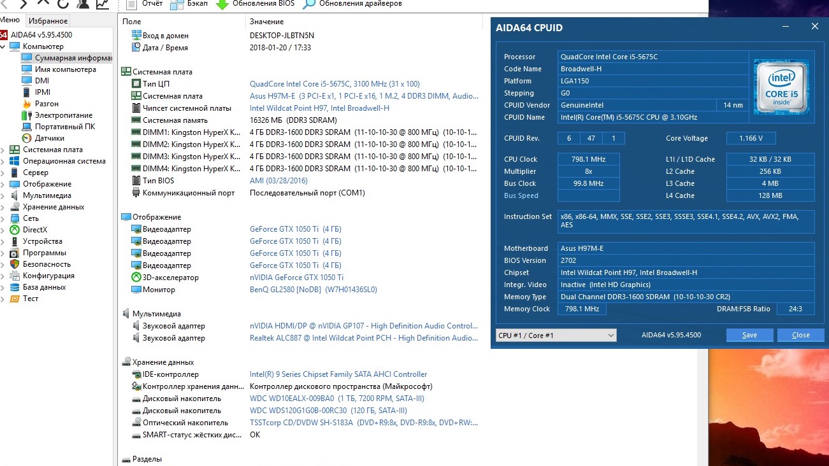
Task: Click the icon beside Тест in the tree
Action: (15, 299)
